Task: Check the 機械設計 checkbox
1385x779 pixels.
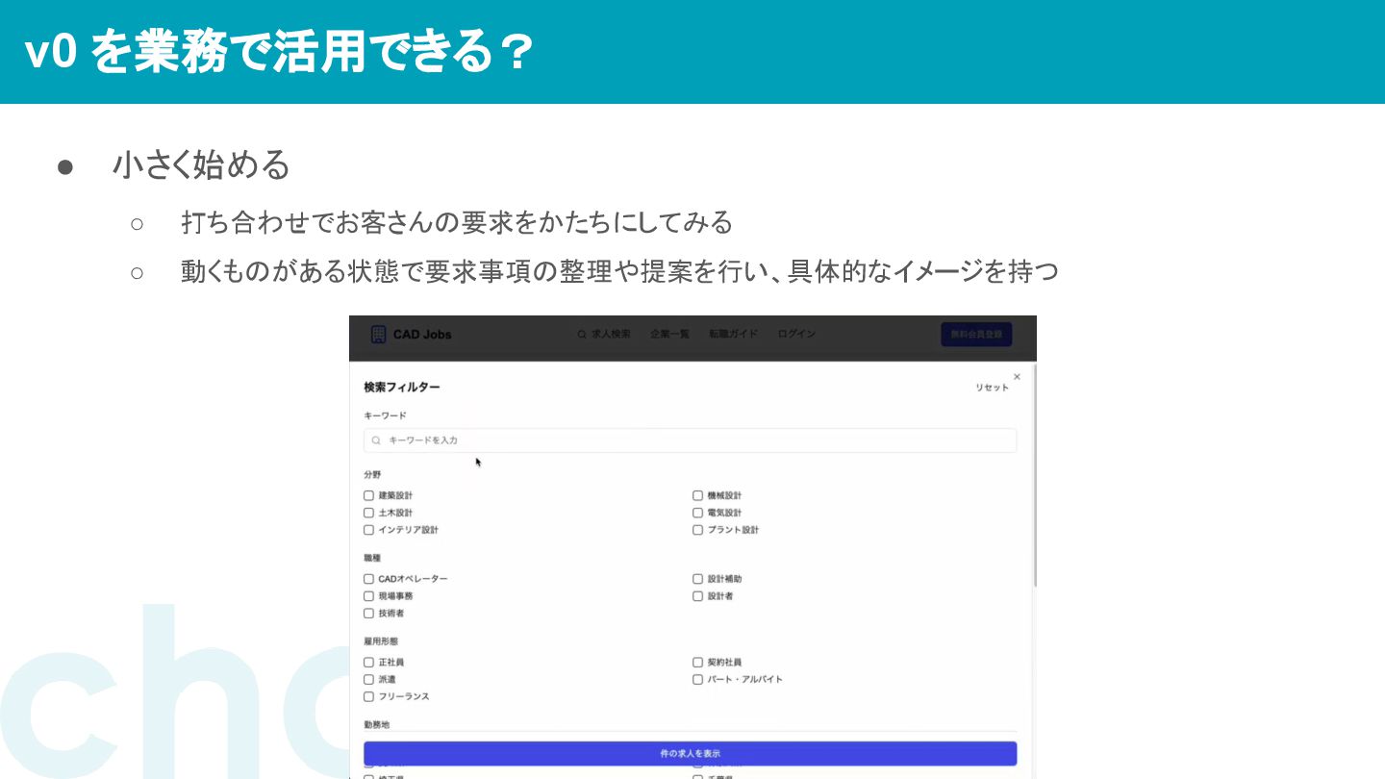Action: click(698, 496)
